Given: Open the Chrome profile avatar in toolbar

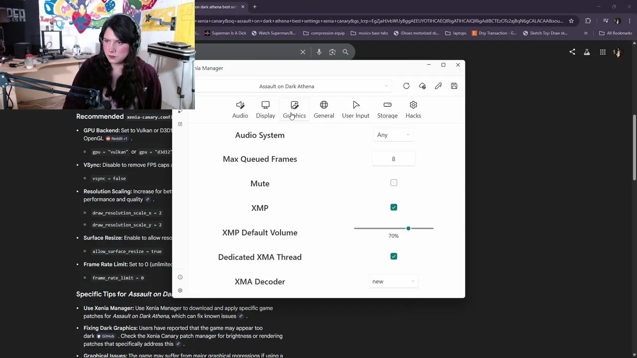Looking at the screenshot, I should tap(618, 21).
